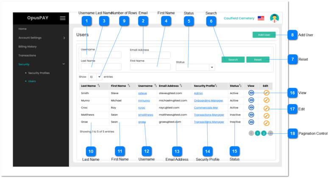Click the Add User button

pos(264,35)
